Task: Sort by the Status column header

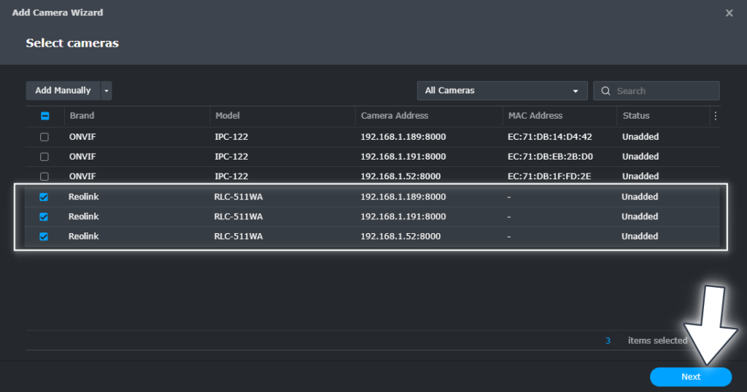Action: [635, 116]
